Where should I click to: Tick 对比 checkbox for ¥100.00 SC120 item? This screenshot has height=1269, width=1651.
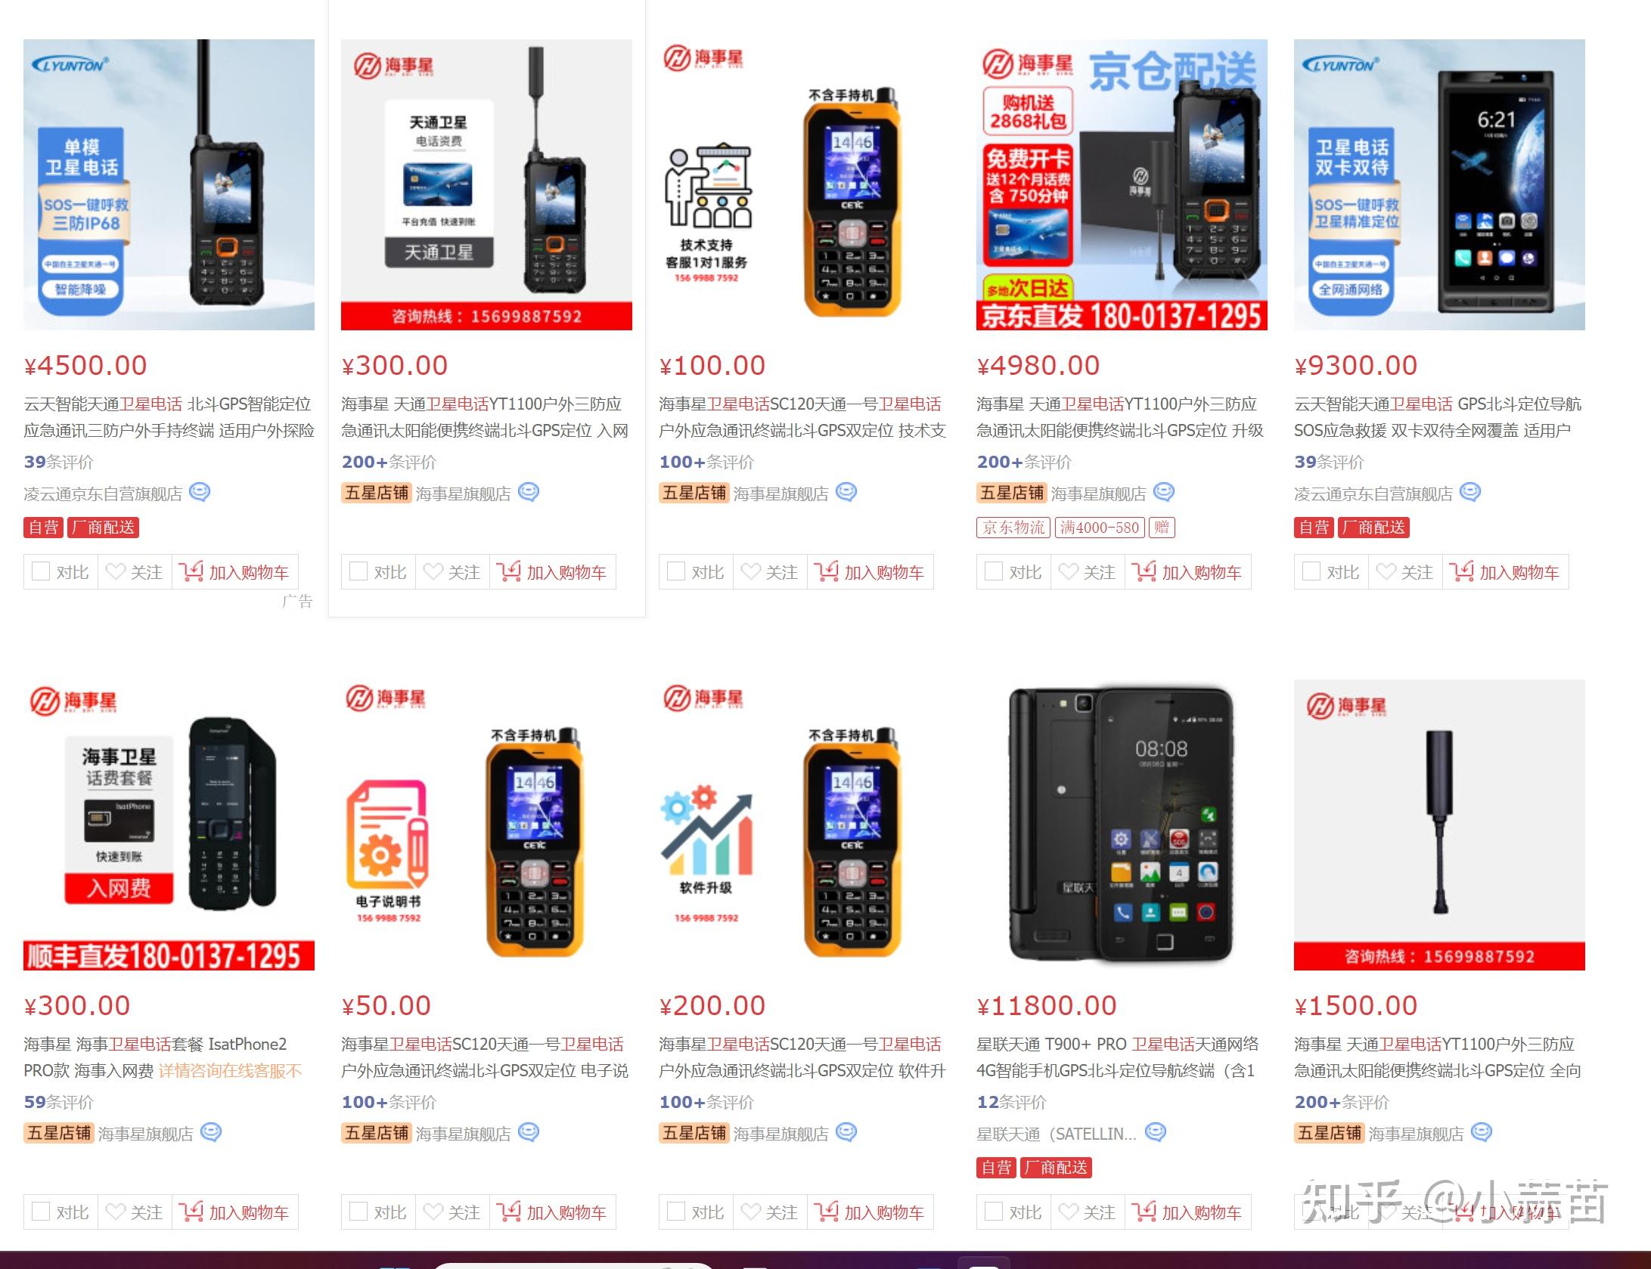(675, 571)
